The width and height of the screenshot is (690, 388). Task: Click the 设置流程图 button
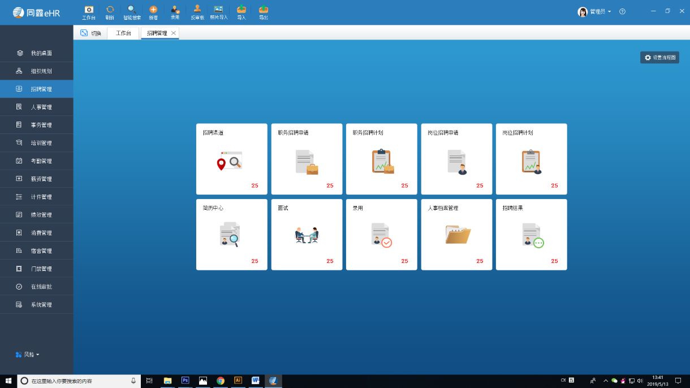click(659, 58)
